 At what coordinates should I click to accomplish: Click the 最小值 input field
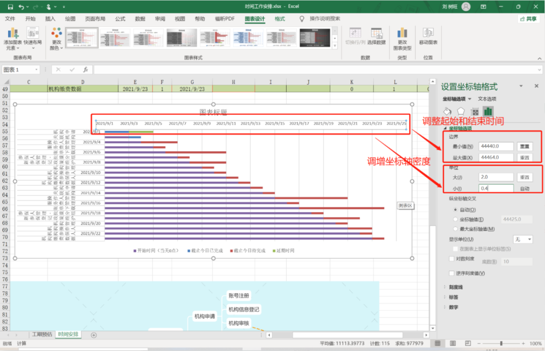[x=496, y=147]
